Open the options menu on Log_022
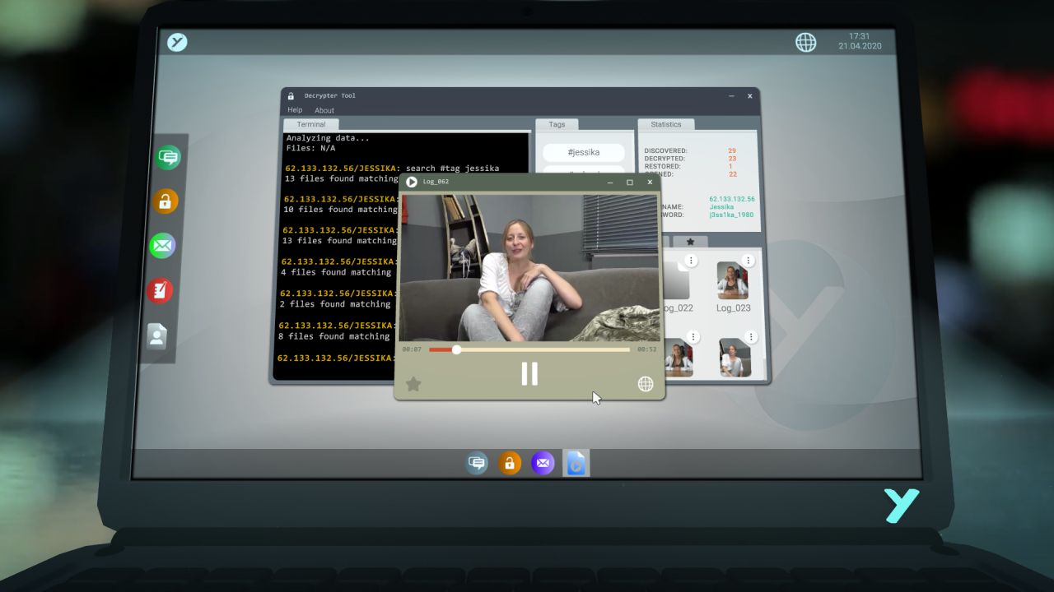The width and height of the screenshot is (1054, 592). tap(689, 260)
